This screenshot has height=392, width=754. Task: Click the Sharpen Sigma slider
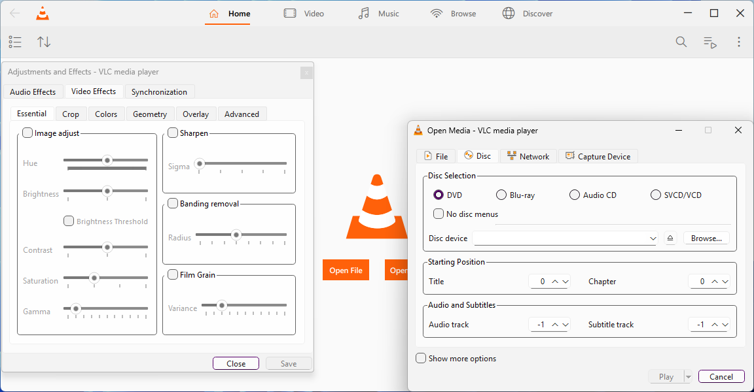tap(242, 163)
